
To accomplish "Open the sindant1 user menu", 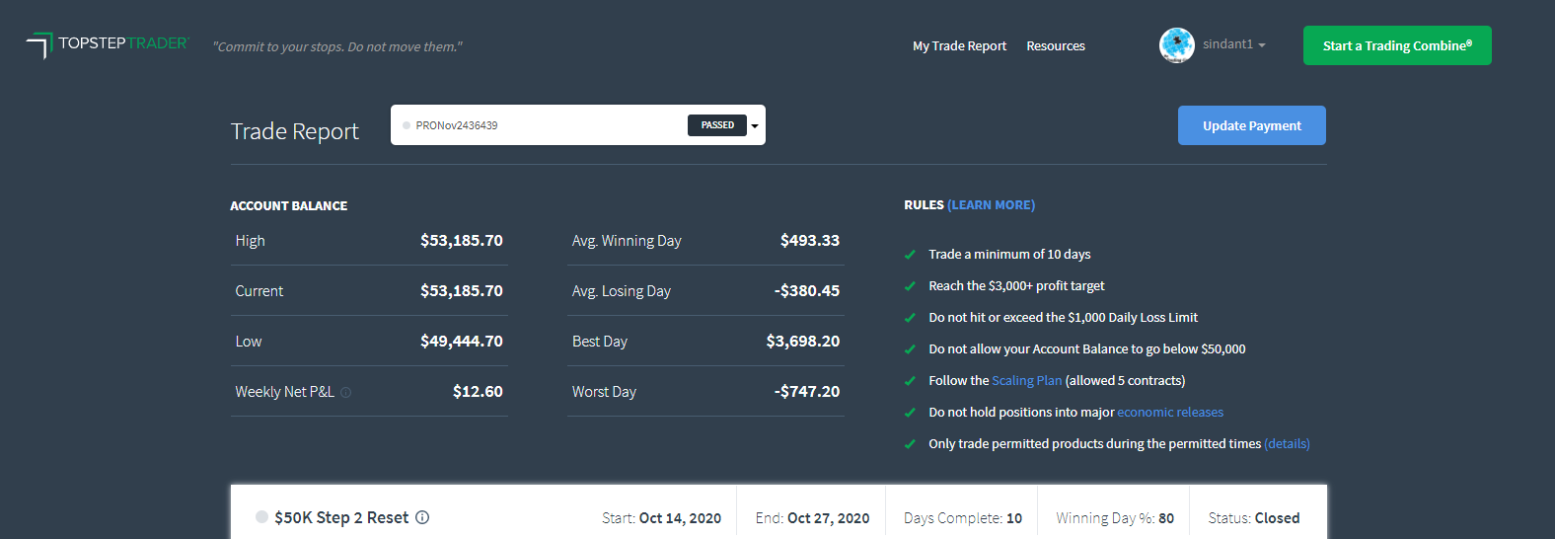I will pyautogui.click(x=1234, y=44).
